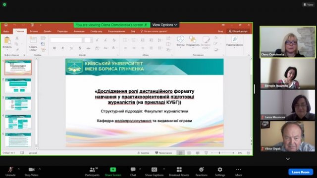Select Viktor Shpak's video tile
317x178 pixels.
287,136
